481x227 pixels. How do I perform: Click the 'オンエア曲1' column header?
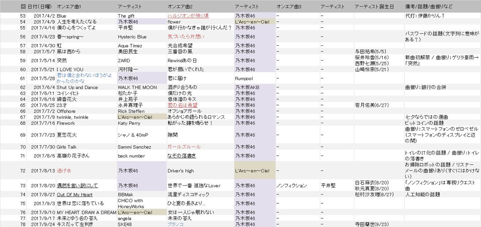(69, 7)
